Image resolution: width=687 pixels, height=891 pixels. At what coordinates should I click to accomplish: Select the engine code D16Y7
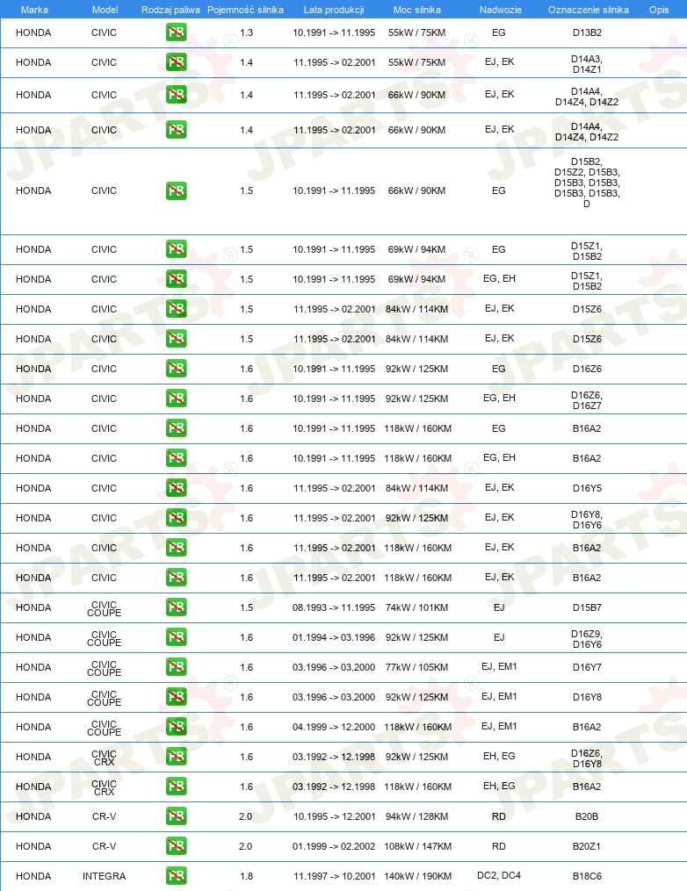(587, 667)
